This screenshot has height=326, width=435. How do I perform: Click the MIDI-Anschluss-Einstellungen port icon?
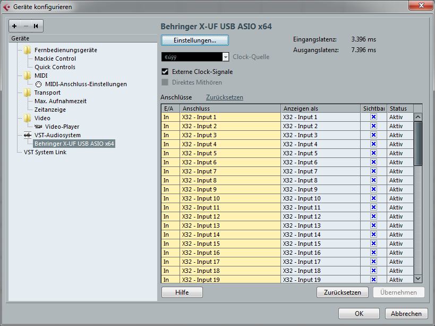coord(39,84)
